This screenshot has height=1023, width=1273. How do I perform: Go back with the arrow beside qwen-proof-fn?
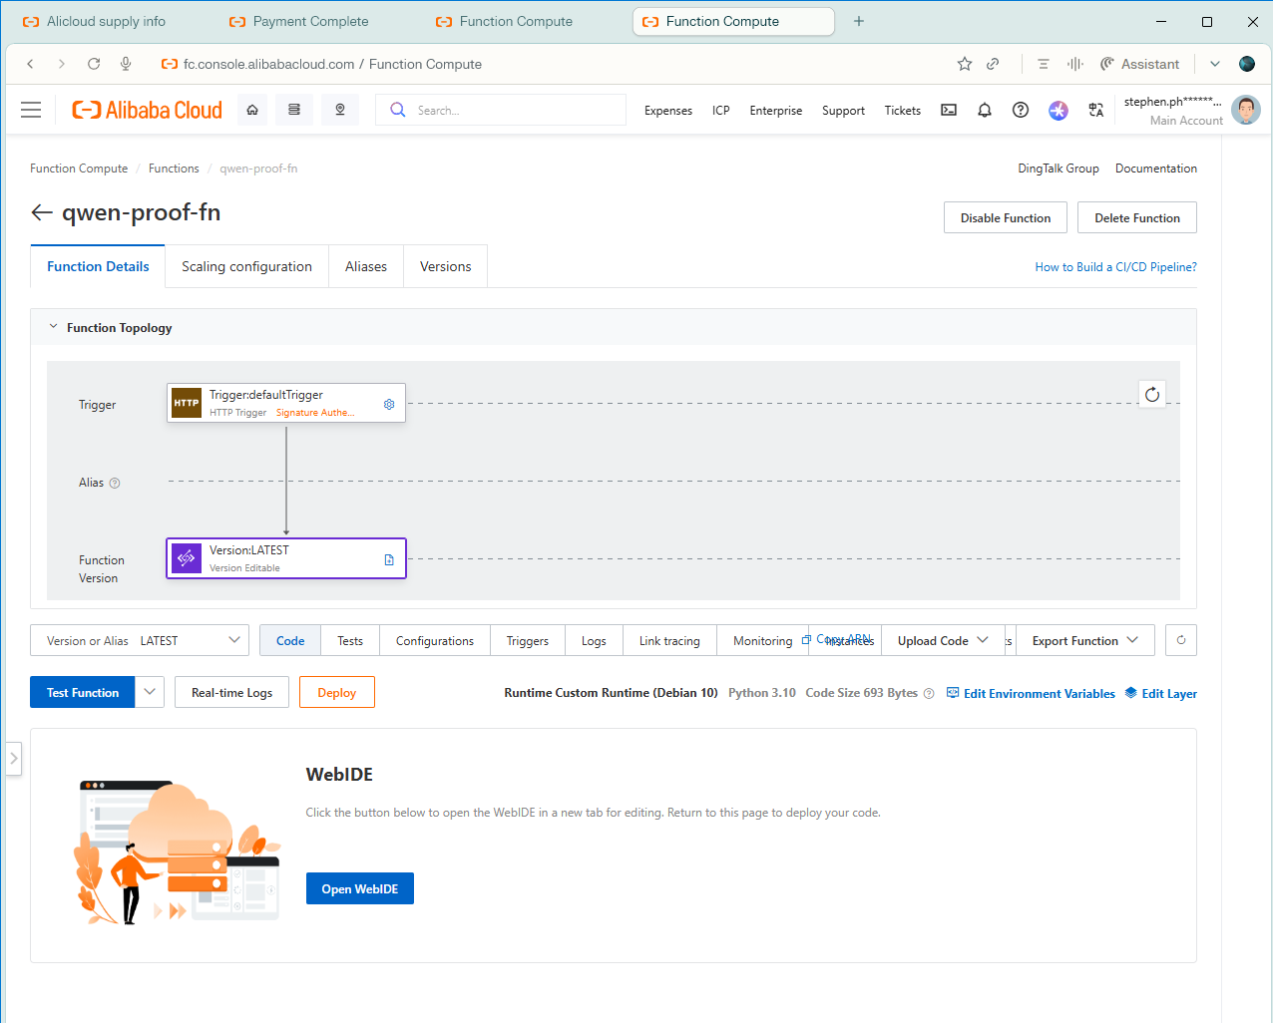[42, 212]
